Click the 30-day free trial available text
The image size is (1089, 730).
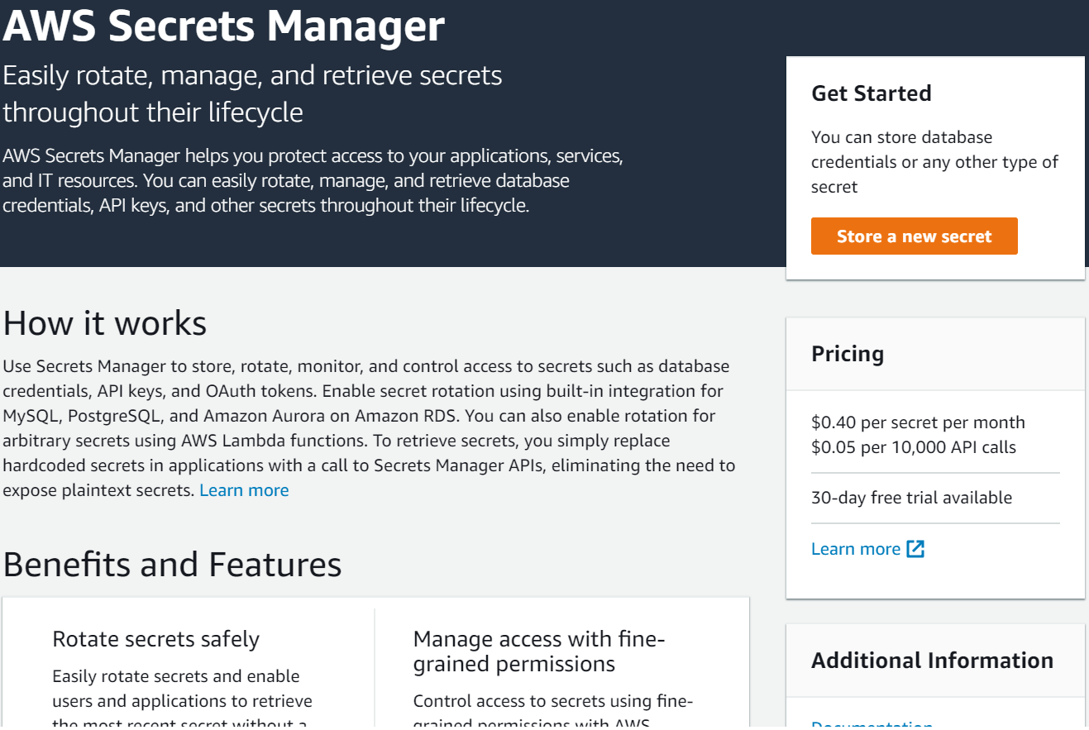click(x=911, y=498)
